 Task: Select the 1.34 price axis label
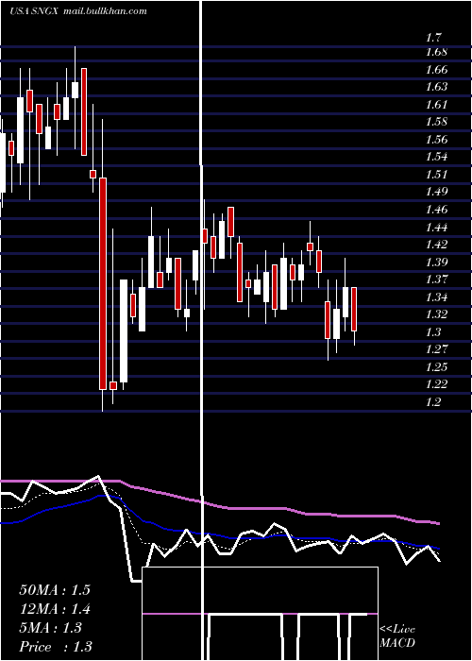point(436,297)
